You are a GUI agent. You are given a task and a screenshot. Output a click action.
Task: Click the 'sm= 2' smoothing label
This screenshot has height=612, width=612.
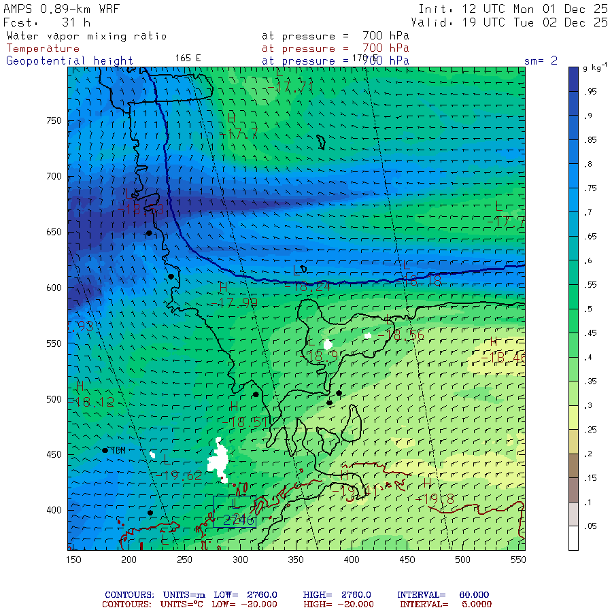541,61
